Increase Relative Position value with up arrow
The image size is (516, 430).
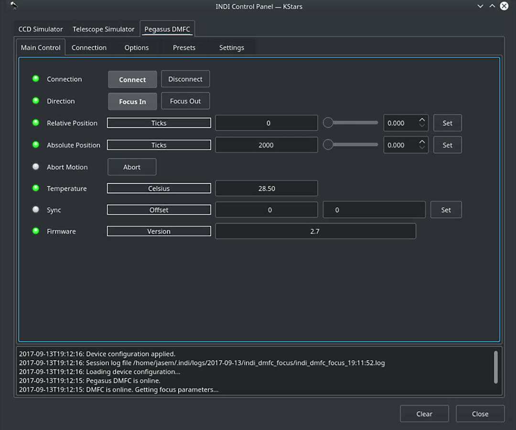click(x=421, y=120)
